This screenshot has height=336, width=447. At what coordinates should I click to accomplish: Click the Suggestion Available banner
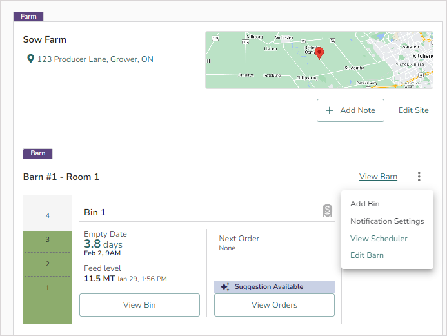[274, 287]
